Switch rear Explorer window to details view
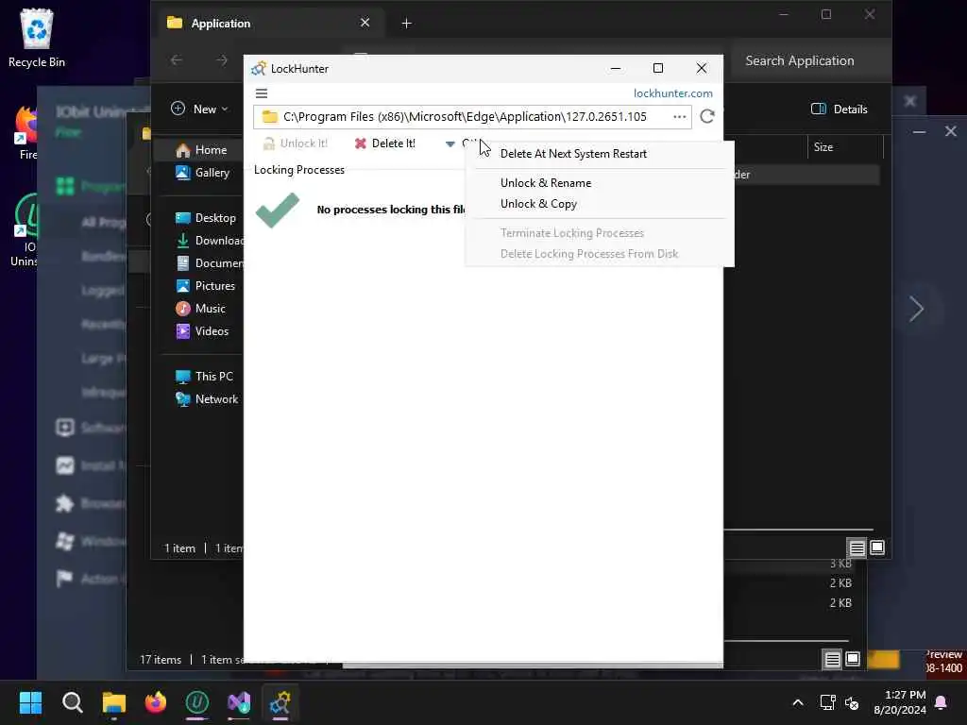The image size is (967, 725). [833, 660]
